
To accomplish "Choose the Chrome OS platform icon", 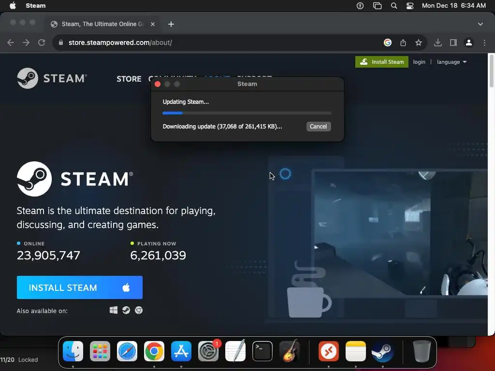I will point(139,311).
